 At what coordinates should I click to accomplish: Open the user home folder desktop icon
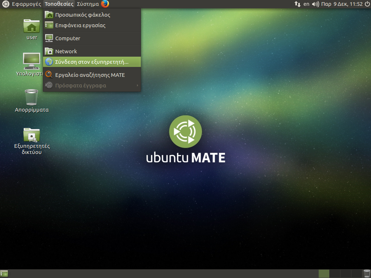pos(32,26)
